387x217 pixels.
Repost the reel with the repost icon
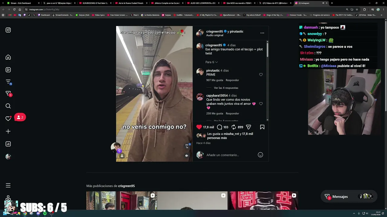coord(234,127)
